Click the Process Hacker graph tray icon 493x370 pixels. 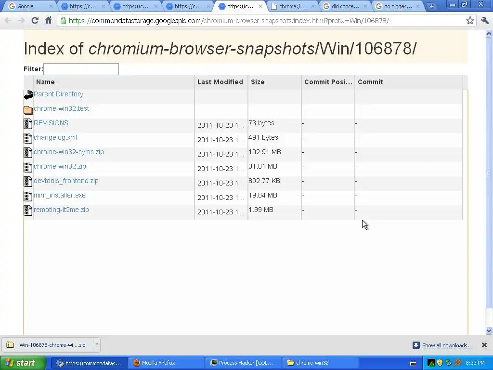pyautogui.click(x=431, y=363)
